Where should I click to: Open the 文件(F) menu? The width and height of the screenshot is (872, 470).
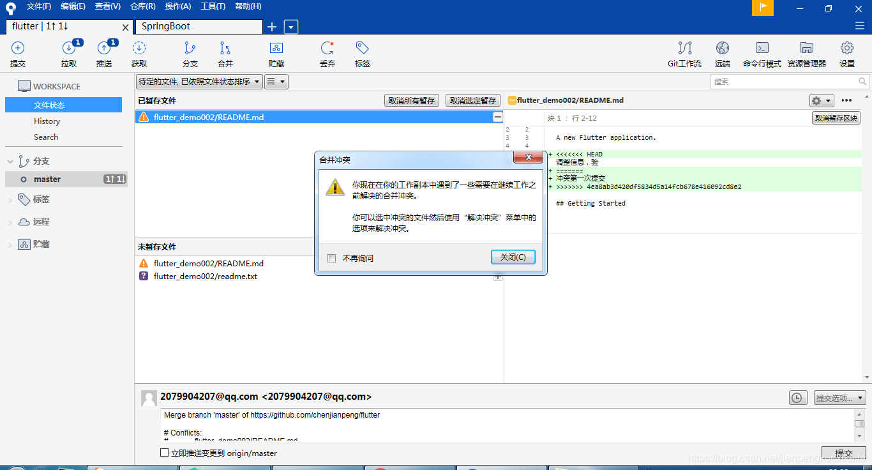point(39,6)
